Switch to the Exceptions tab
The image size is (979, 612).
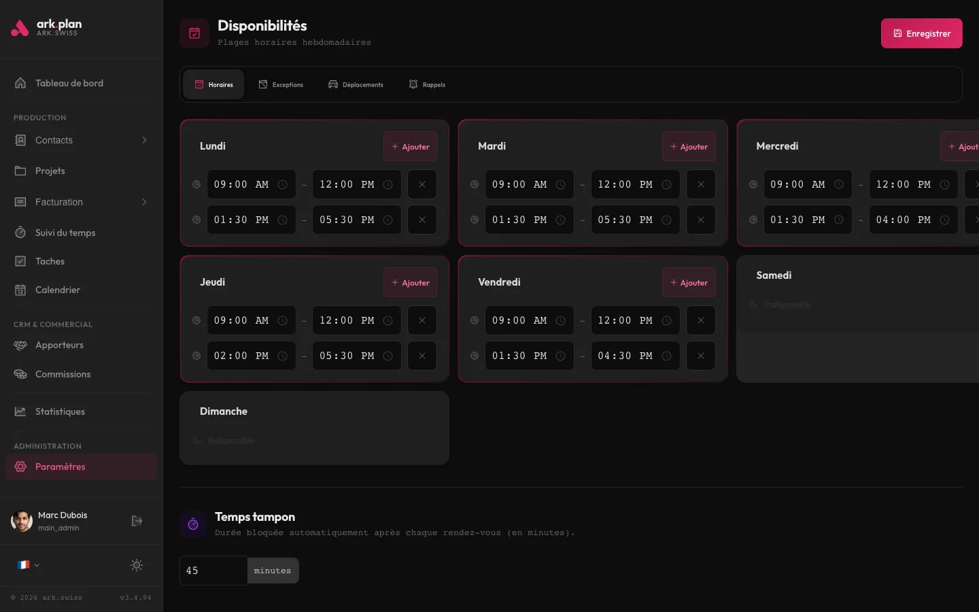click(281, 84)
